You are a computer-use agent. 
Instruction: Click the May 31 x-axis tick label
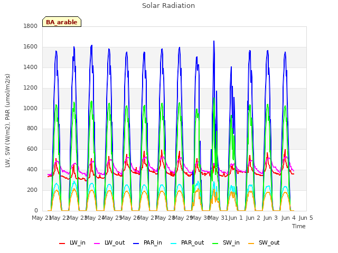point(217,218)
